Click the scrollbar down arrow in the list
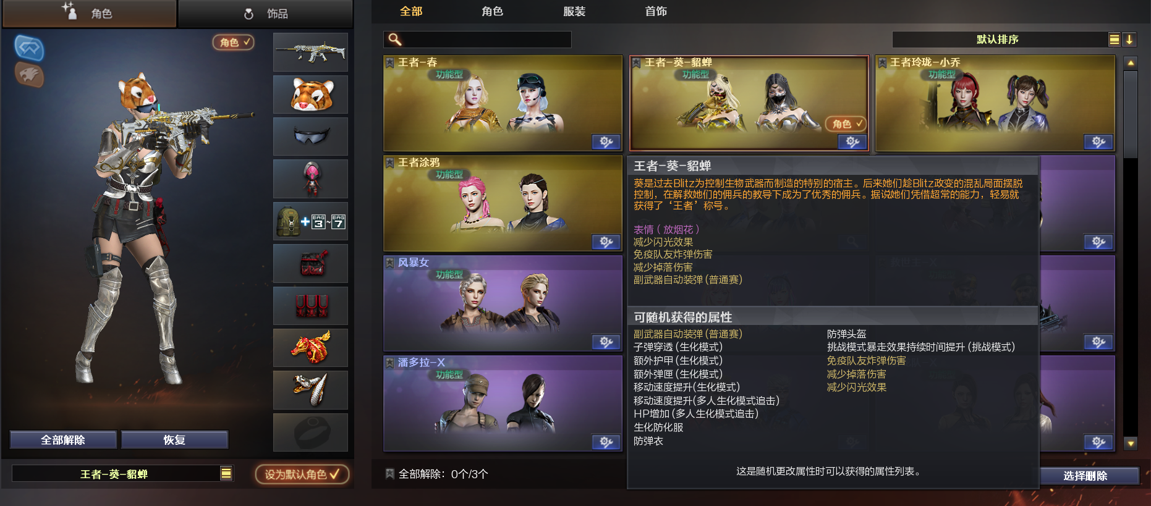1151x506 pixels. pyautogui.click(x=1131, y=443)
